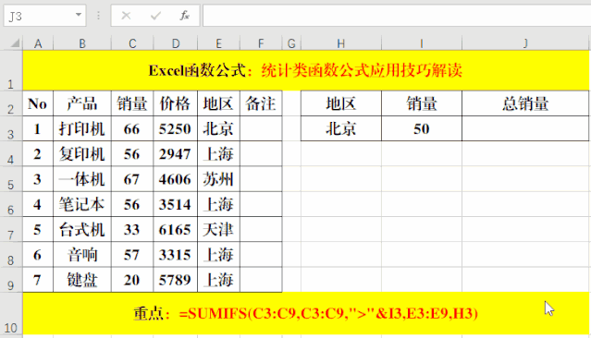This screenshot has width=591, height=338.
Task: Click the 'No' header cell
Action: click(x=38, y=103)
